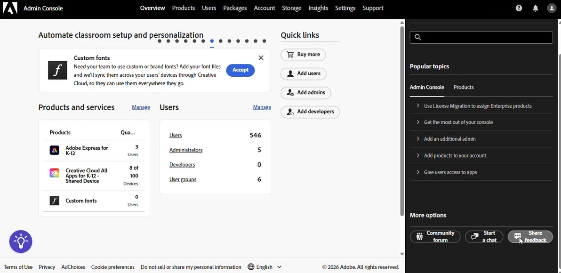Focus the help panel search field
Viewport: 561px width, 273px height.
click(481, 37)
